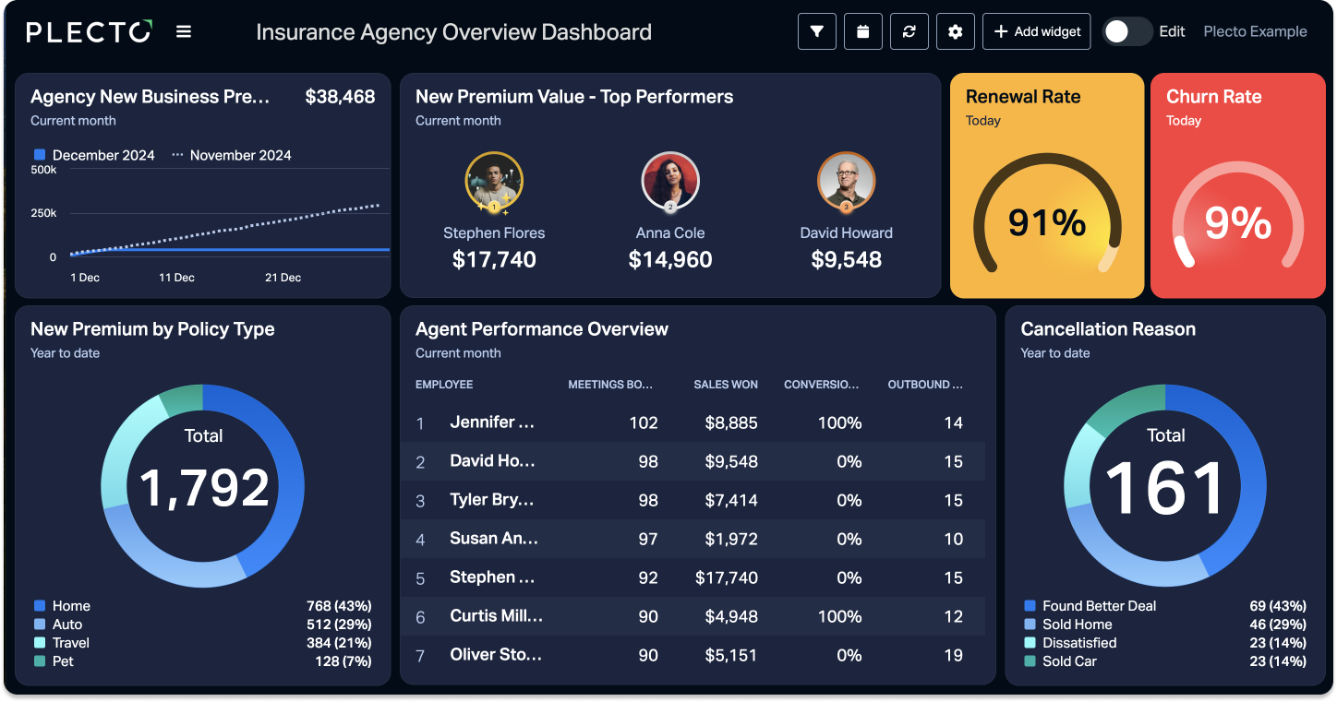Open the hamburger menu next to Plecto logo
Screen dimensions: 1337x702
184,31
